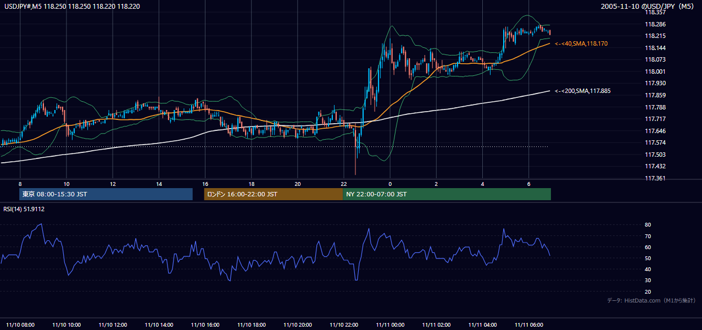This screenshot has height=330, width=702.
Task: Click the bottom time label 11/10 10:00
Action: point(66,325)
